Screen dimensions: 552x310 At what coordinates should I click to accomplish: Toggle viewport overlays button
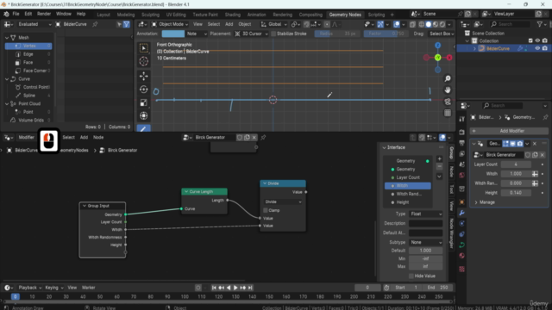tap(397, 24)
